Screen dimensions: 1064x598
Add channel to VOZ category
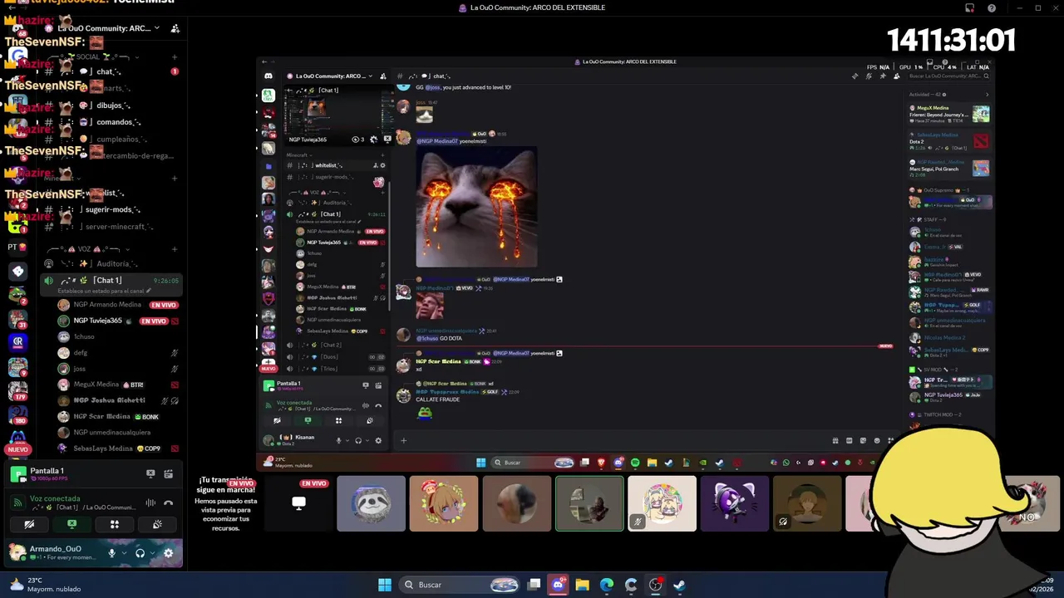click(x=175, y=249)
